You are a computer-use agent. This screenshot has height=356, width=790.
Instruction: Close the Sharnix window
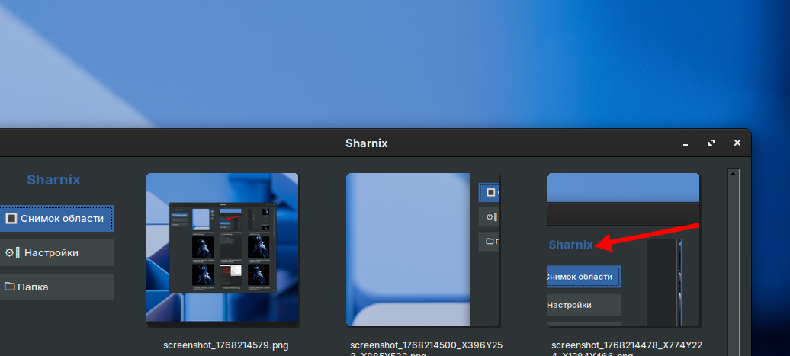737,143
